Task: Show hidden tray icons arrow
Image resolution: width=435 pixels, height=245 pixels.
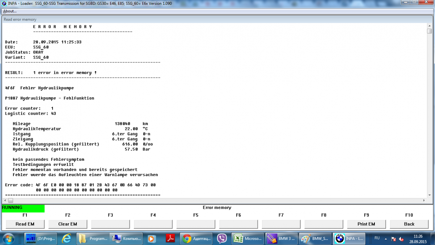Action: [x=386, y=238]
